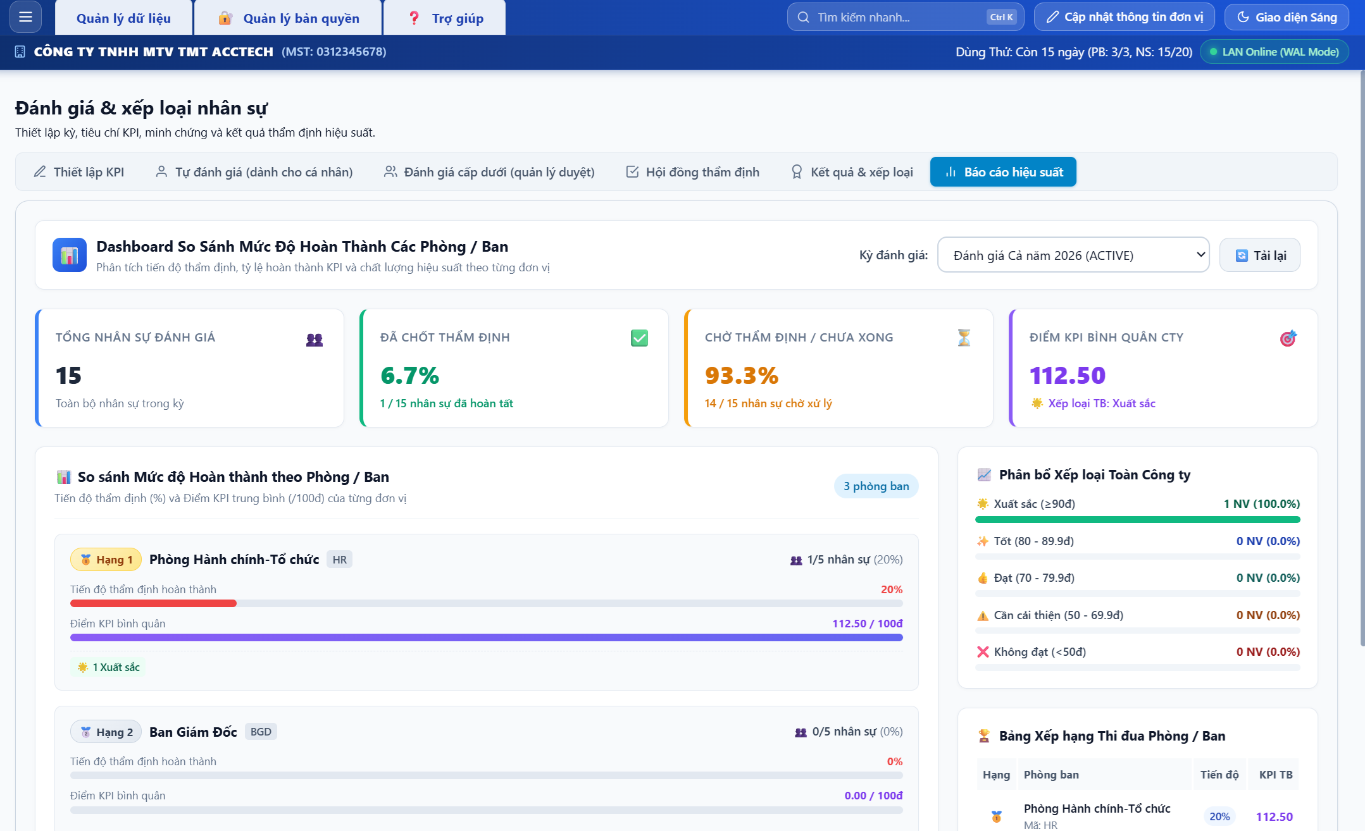The height and width of the screenshot is (831, 1365).
Task: Click the 3 phòng ban badge
Action: pos(876,486)
